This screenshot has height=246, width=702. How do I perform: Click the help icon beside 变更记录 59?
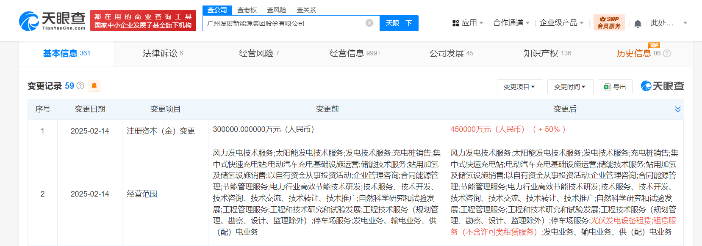[x=80, y=85]
